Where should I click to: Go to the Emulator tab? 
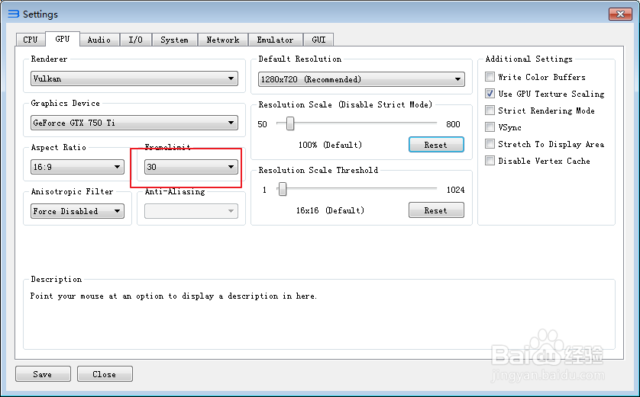point(276,40)
